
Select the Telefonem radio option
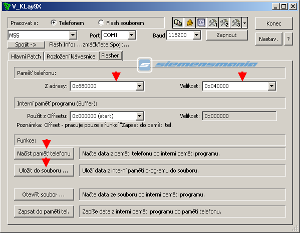tap(54, 22)
